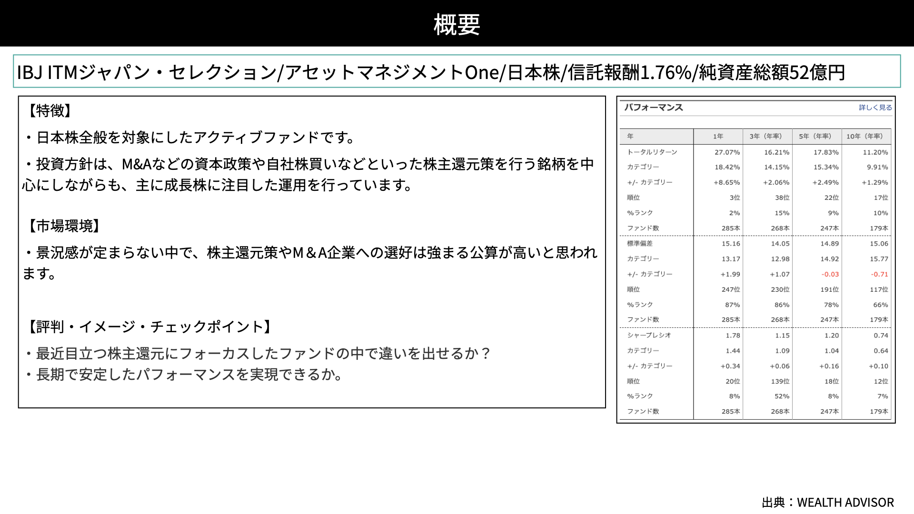The width and height of the screenshot is (914, 514).
Task: Click the トータルリターン row label
Action: tap(652, 152)
